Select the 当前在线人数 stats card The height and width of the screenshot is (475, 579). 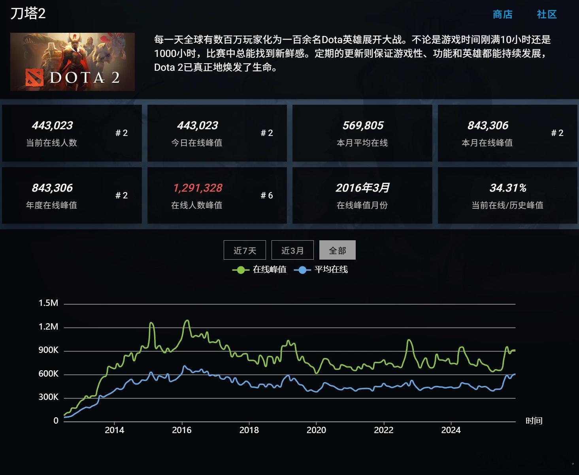72,133
